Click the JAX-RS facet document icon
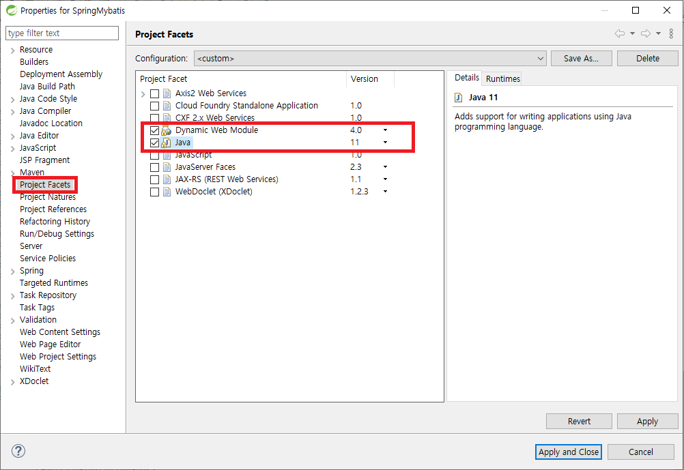Viewport: 684px width, 470px height. (x=167, y=179)
